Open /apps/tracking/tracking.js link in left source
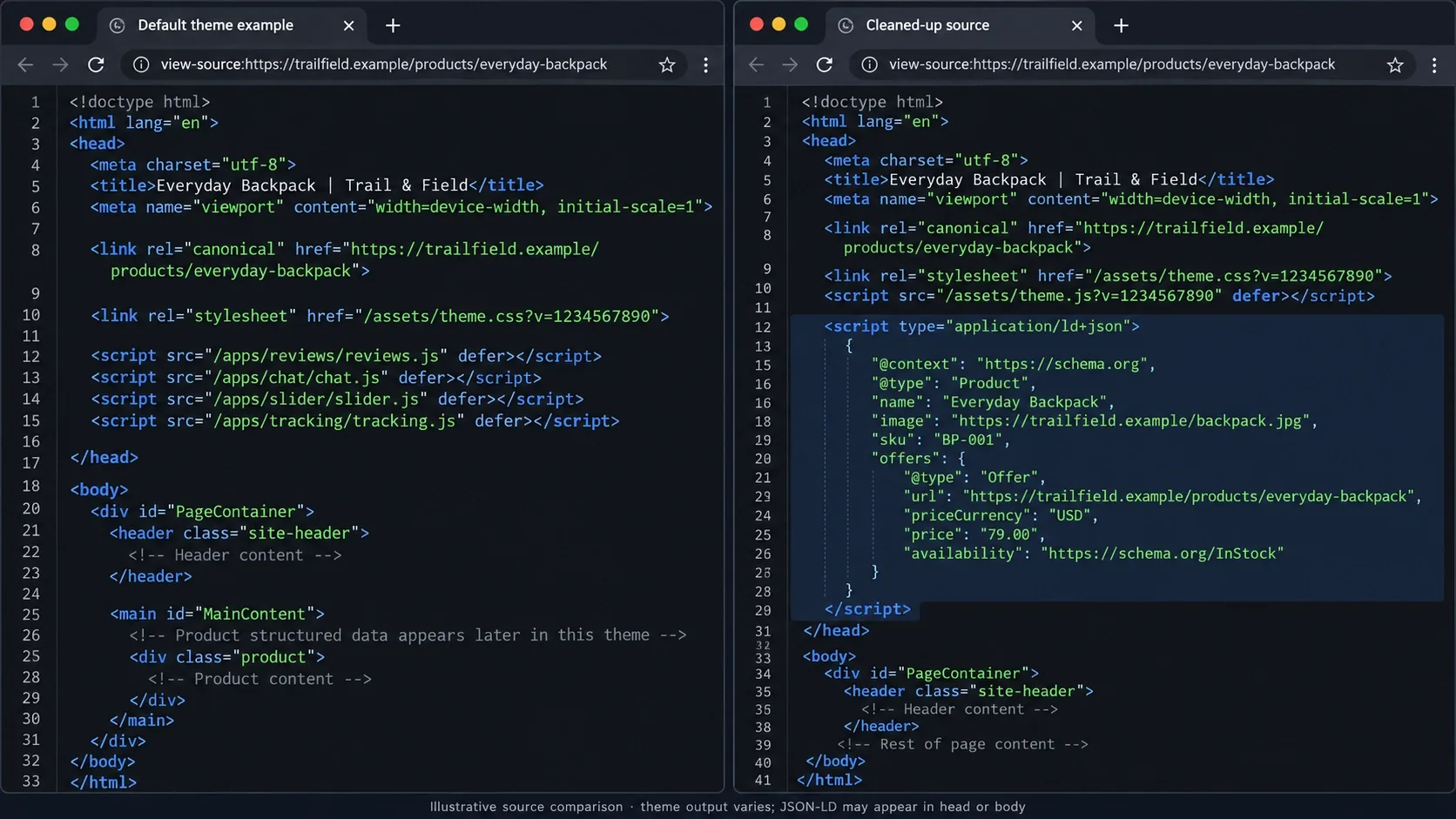 [x=335, y=420]
